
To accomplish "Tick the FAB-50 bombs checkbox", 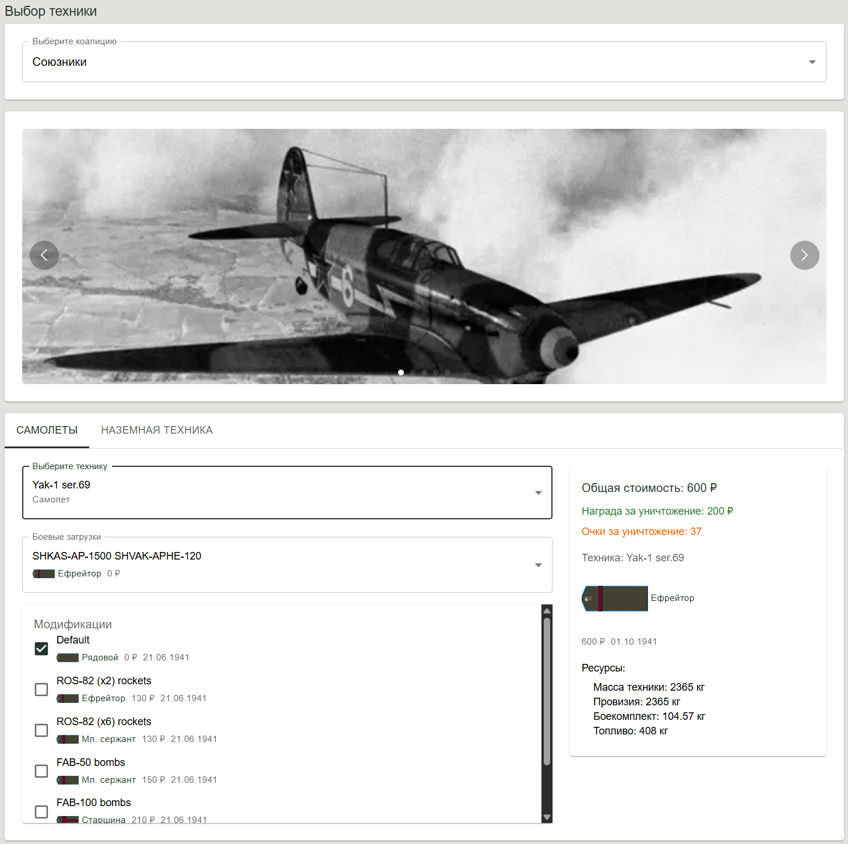I will 41,771.
